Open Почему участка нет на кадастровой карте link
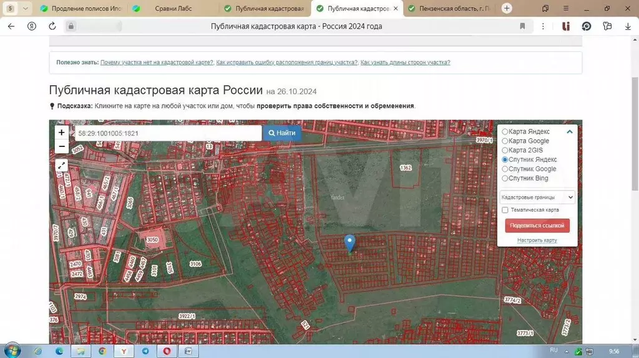This screenshot has height=358, width=639. [157, 62]
